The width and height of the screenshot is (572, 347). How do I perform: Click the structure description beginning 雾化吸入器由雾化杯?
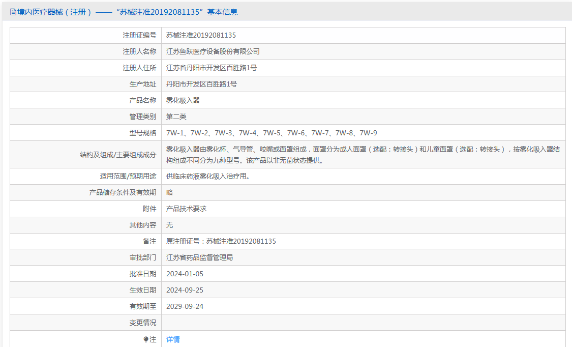click(x=363, y=155)
